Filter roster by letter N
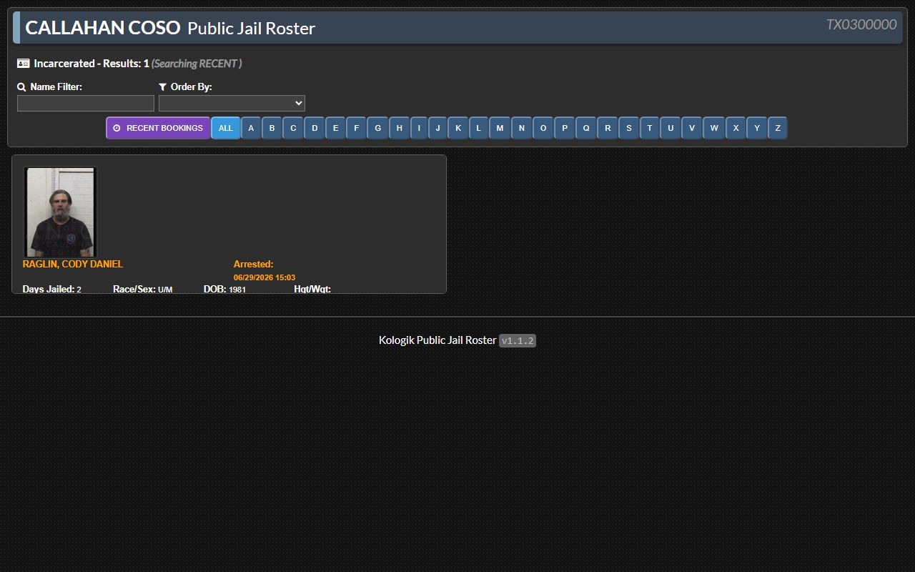The height and width of the screenshot is (572, 915). tap(522, 128)
